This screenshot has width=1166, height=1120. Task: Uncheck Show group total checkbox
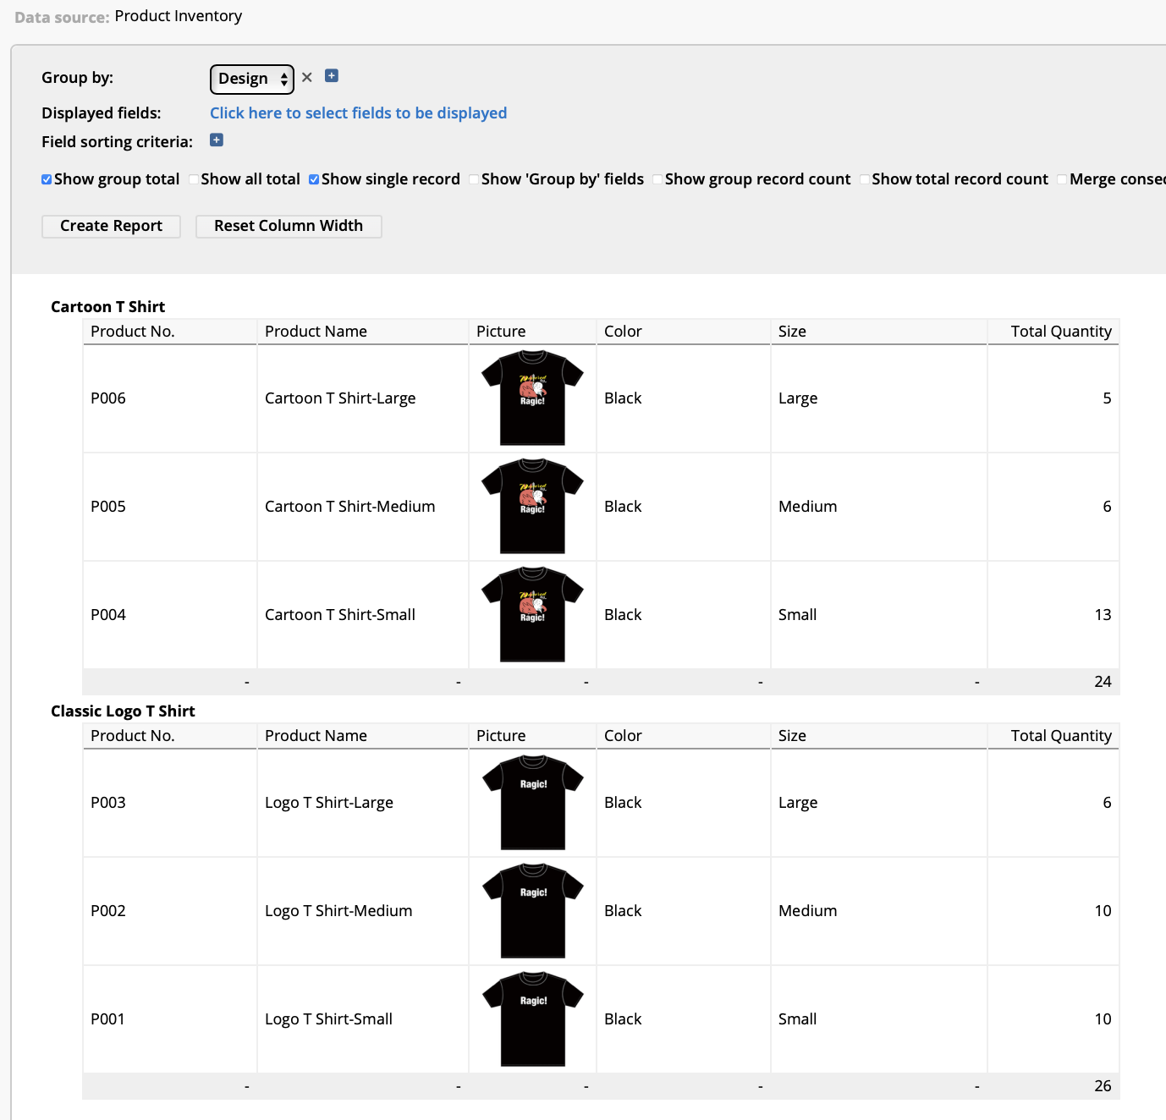click(x=47, y=179)
